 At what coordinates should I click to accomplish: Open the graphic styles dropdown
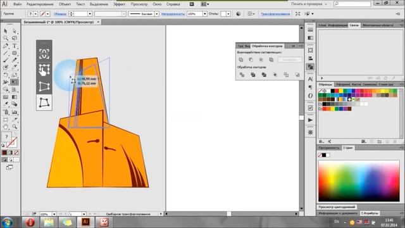tap(228, 14)
